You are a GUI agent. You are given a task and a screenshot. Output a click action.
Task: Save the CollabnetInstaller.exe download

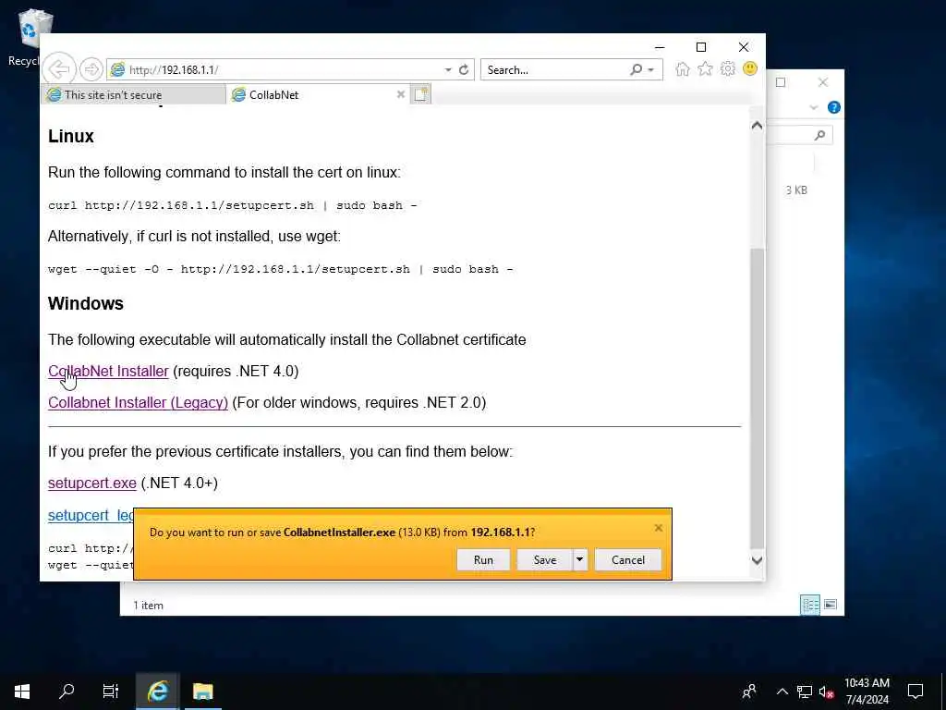545,559
